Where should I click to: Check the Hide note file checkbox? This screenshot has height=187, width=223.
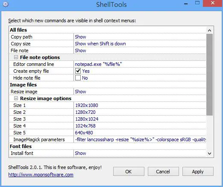coord(78,78)
